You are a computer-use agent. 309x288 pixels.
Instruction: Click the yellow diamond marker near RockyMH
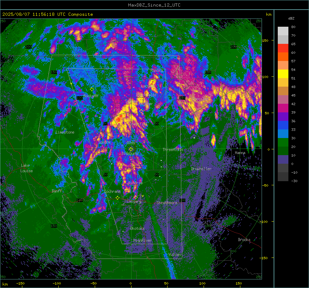(x=92, y=89)
